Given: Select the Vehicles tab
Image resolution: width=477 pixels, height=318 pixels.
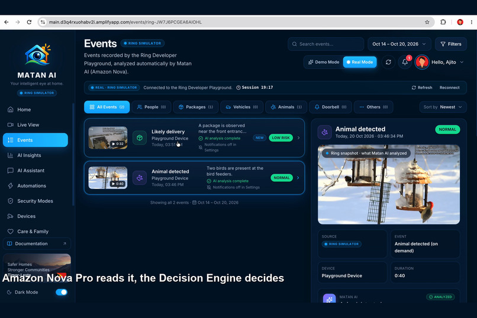Looking at the screenshot, I should pos(242,107).
